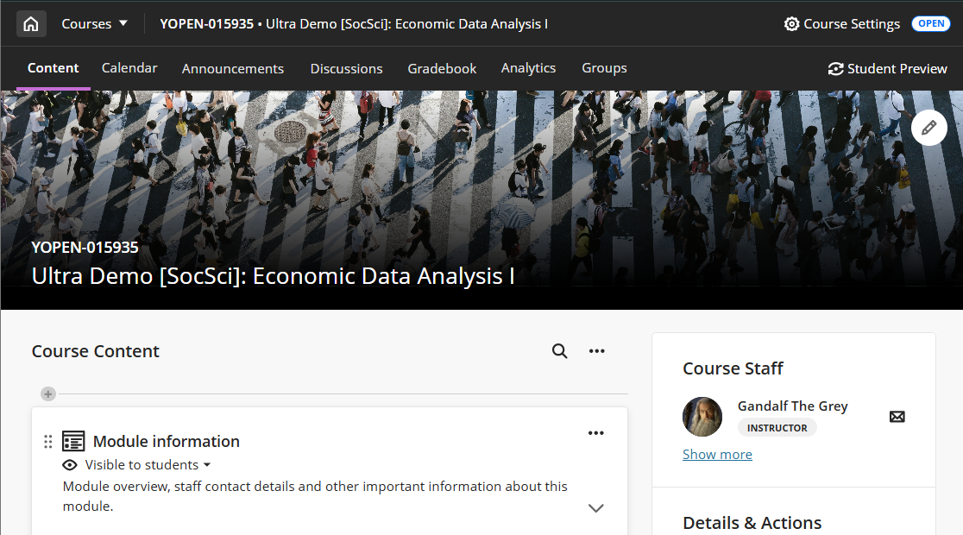Click the plus icon to add content
The image size is (963, 535).
(x=48, y=394)
